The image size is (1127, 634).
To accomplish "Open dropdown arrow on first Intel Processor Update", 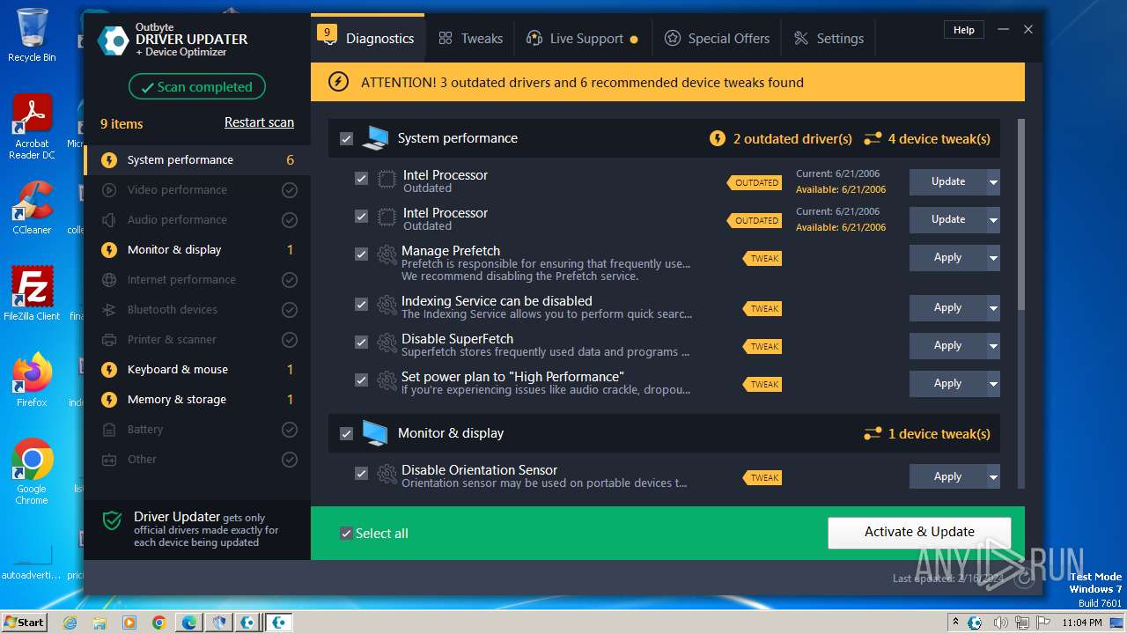I will tap(993, 182).
